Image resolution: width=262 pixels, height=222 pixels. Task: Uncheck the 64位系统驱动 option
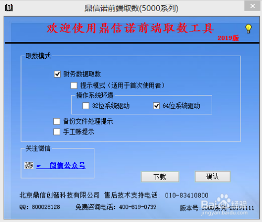click(156, 106)
